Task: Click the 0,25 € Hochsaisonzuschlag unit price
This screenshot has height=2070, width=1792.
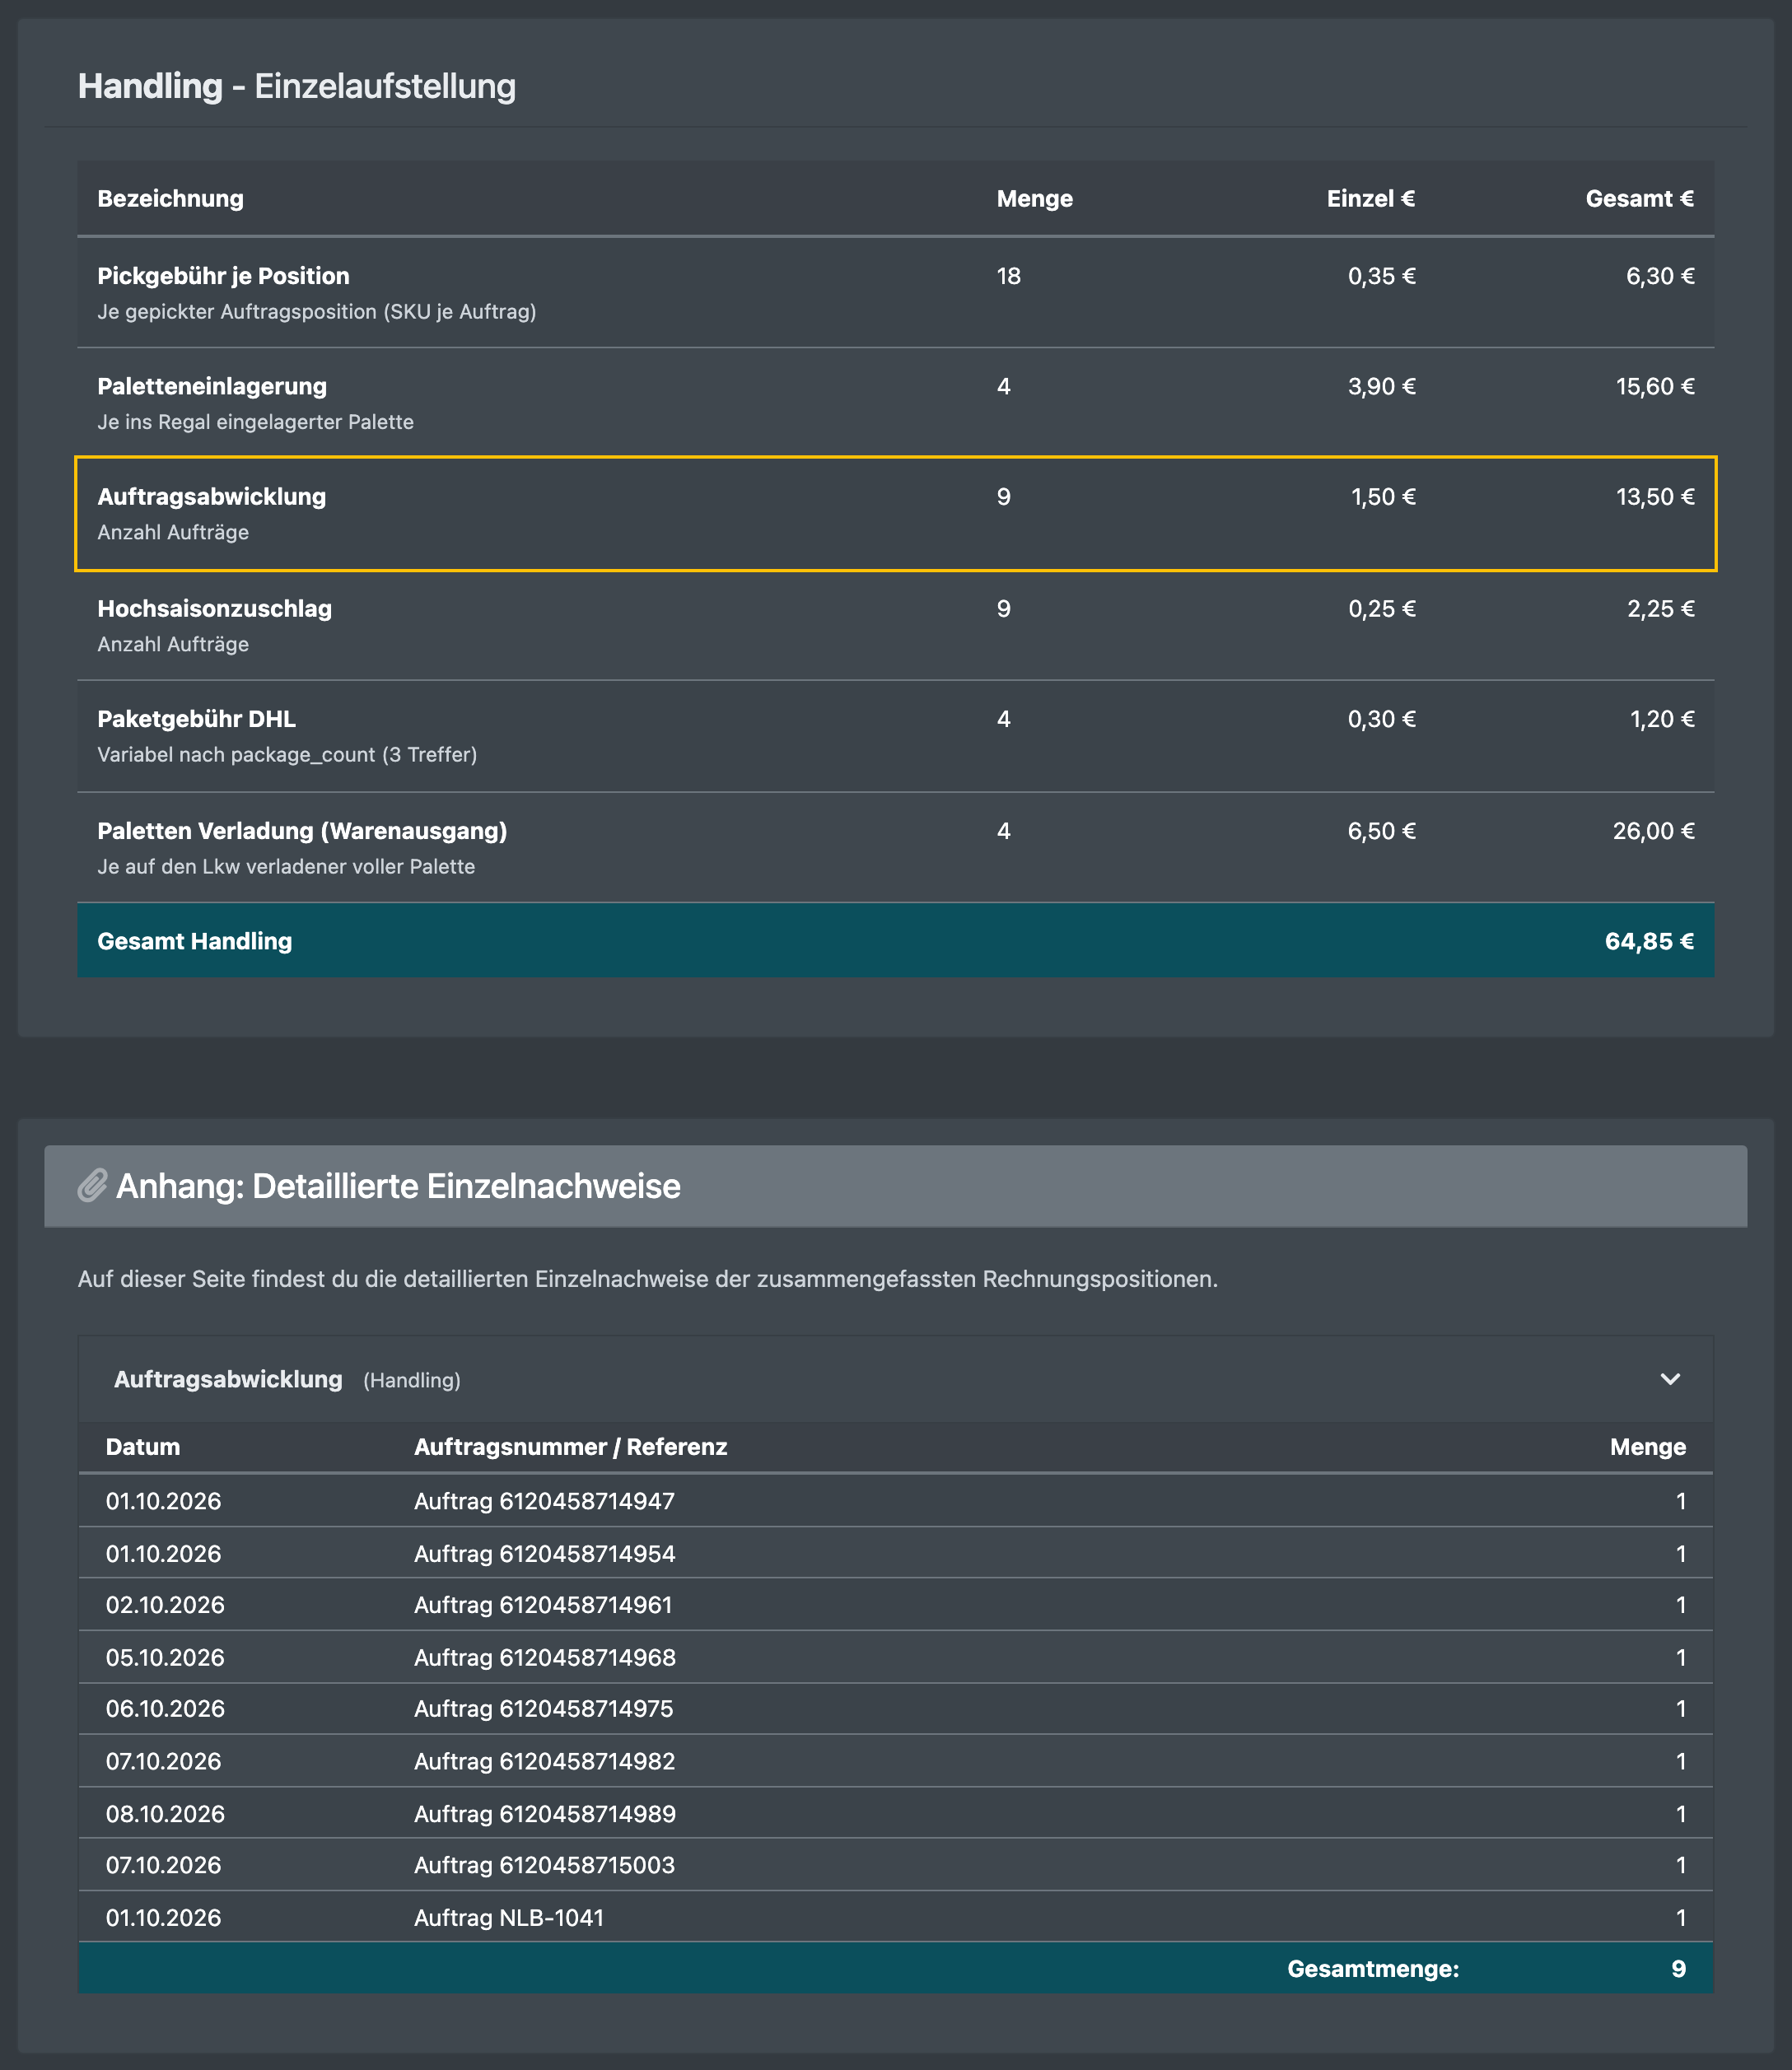Action: [1381, 609]
